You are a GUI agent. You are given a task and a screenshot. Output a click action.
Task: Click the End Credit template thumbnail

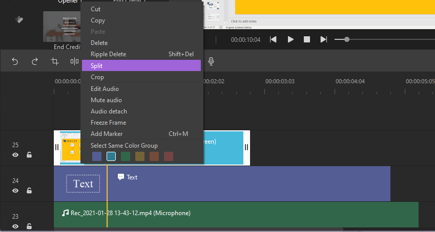62,27
